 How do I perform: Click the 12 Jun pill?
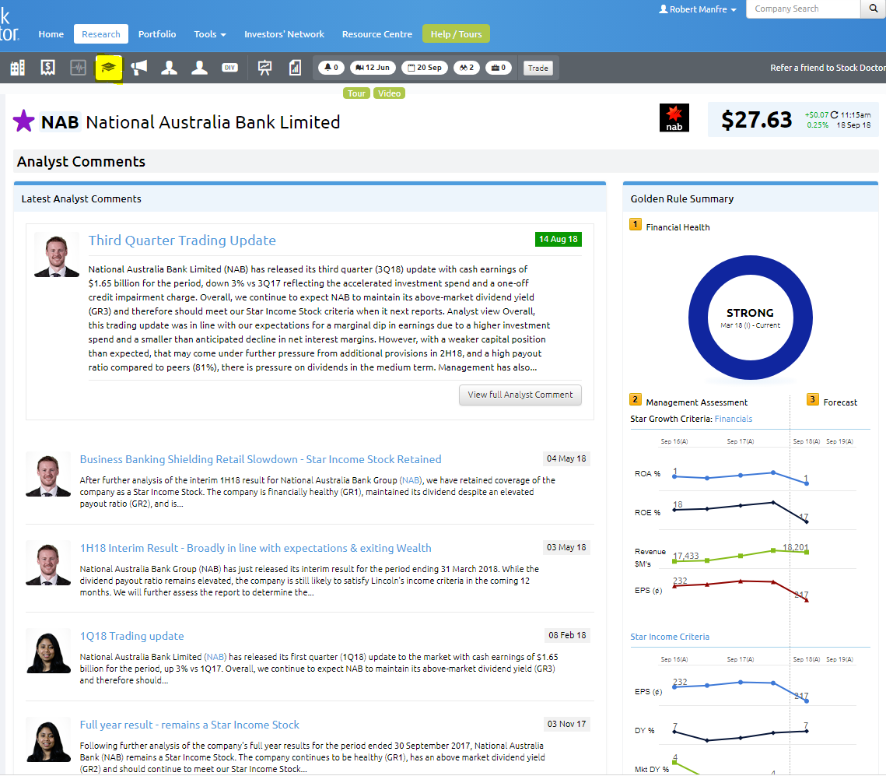point(373,68)
